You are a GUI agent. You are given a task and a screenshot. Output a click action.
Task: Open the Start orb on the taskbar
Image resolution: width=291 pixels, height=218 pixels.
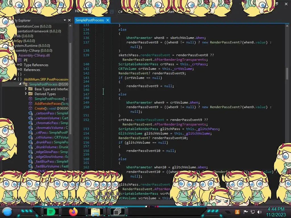(x=7, y=212)
